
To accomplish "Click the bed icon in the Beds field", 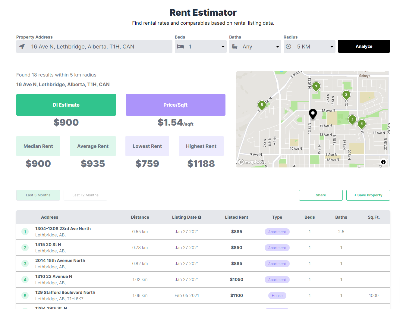I will point(181,46).
